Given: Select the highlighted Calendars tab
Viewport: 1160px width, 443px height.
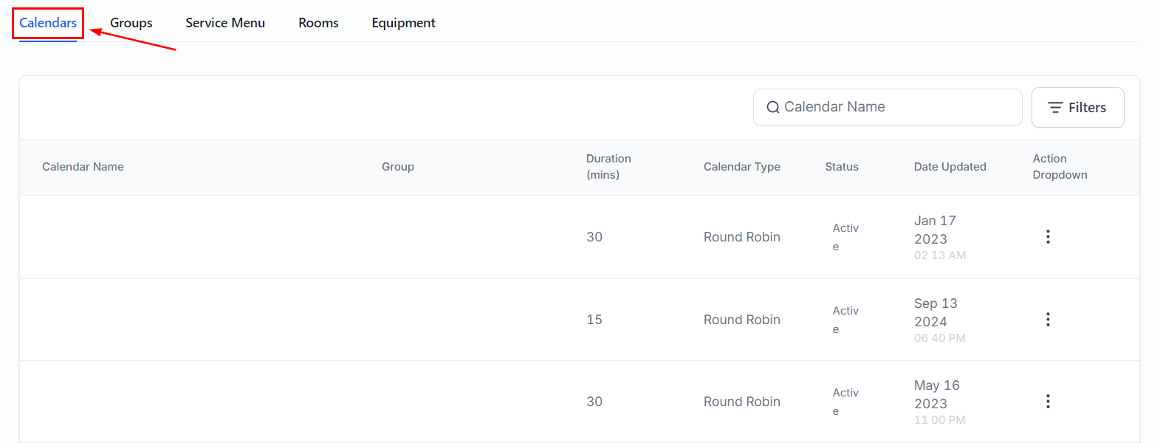Looking at the screenshot, I should [x=48, y=23].
